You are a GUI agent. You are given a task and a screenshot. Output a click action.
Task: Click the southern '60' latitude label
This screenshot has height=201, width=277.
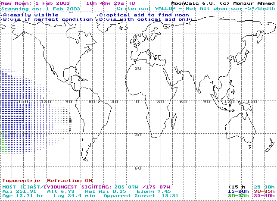[x=138, y=168]
